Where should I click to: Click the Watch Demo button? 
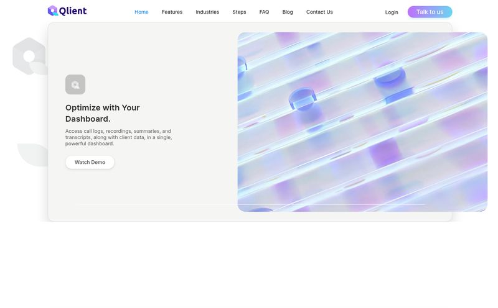[90, 162]
